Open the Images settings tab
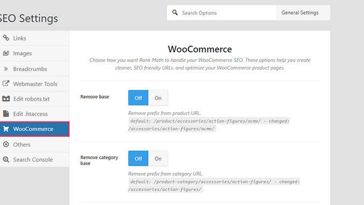The image size is (364, 205). (35, 53)
